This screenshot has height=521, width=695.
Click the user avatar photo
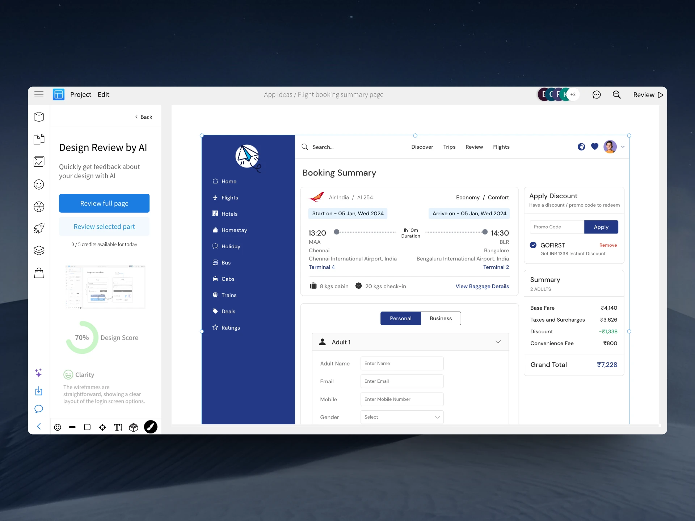(610, 147)
